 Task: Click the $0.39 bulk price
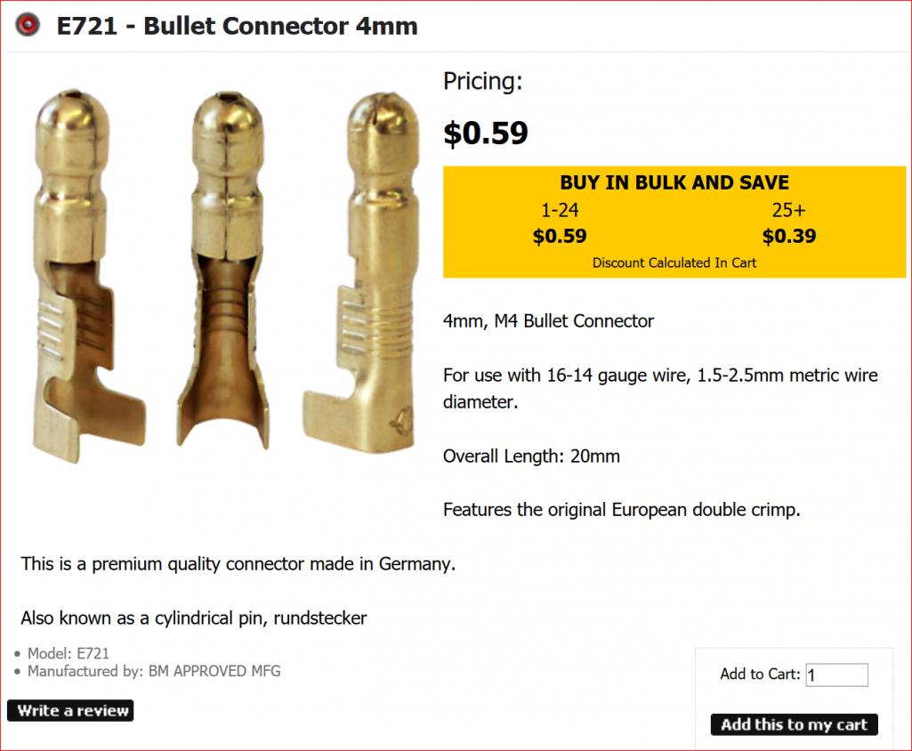coord(788,237)
